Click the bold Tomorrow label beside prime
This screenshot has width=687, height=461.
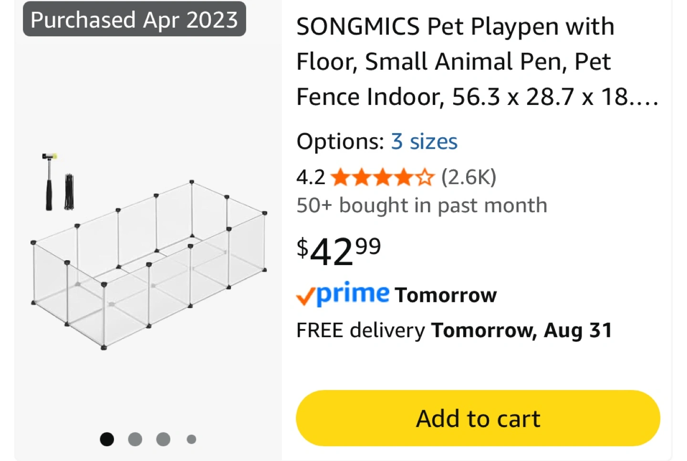click(x=446, y=295)
